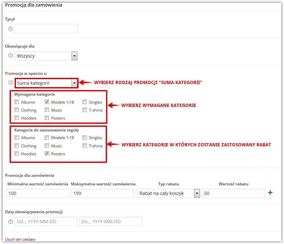Check Hoodies in Kategorie do zastosowania reguły
The width and height of the screenshot is (284, 244).
click(17, 154)
